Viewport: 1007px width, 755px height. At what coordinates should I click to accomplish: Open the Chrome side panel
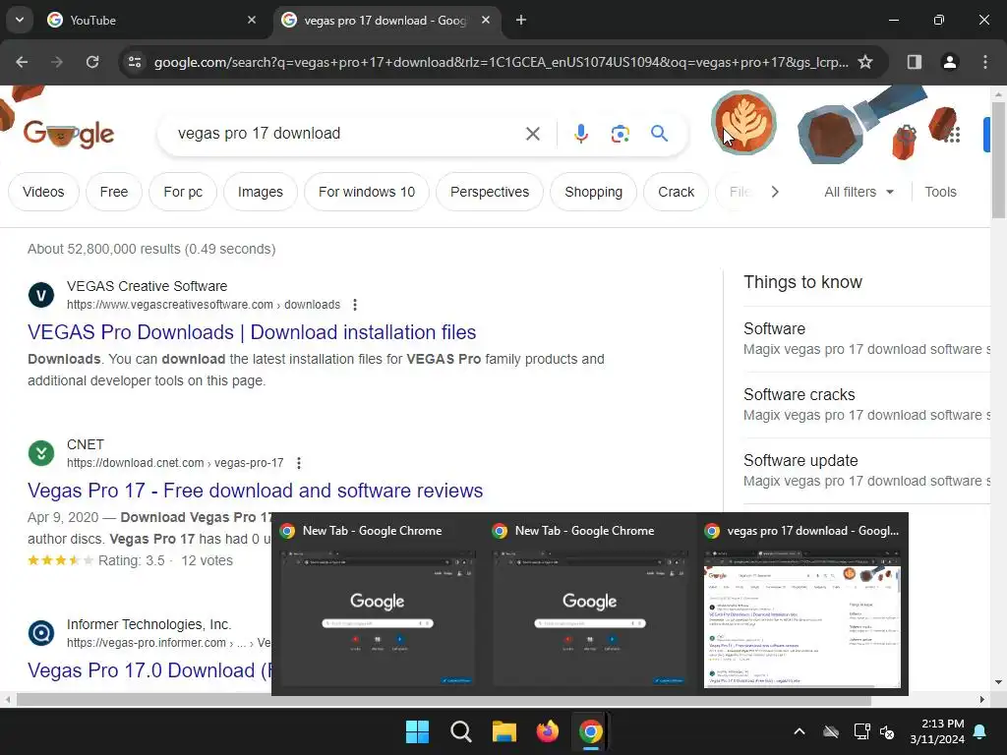click(914, 62)
